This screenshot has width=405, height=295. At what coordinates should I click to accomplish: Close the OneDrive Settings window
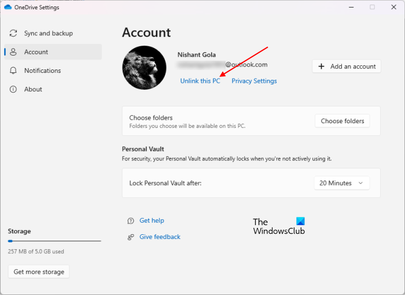(x=393, y=8)
